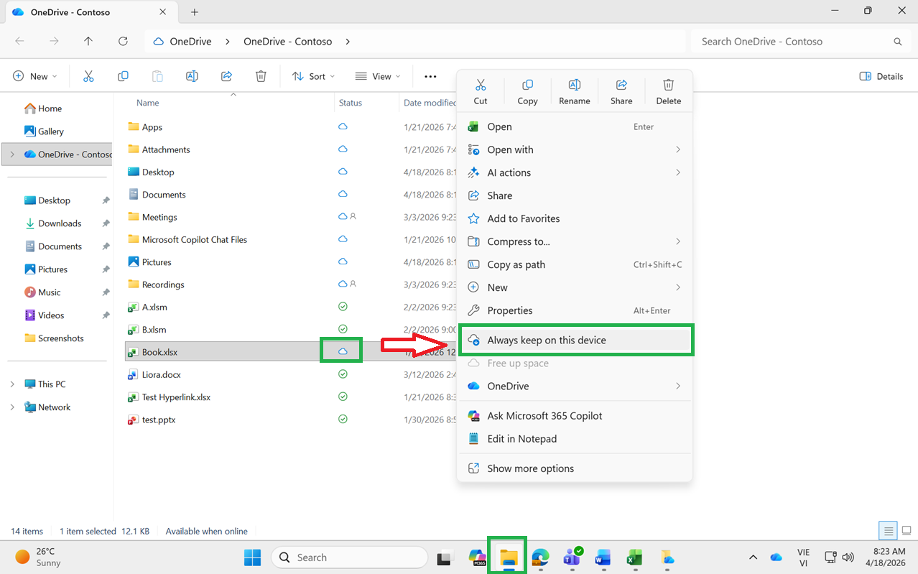The image size is (918, 574).
Task: Toggle the Details pane
Action: click(x=881, y=76)
